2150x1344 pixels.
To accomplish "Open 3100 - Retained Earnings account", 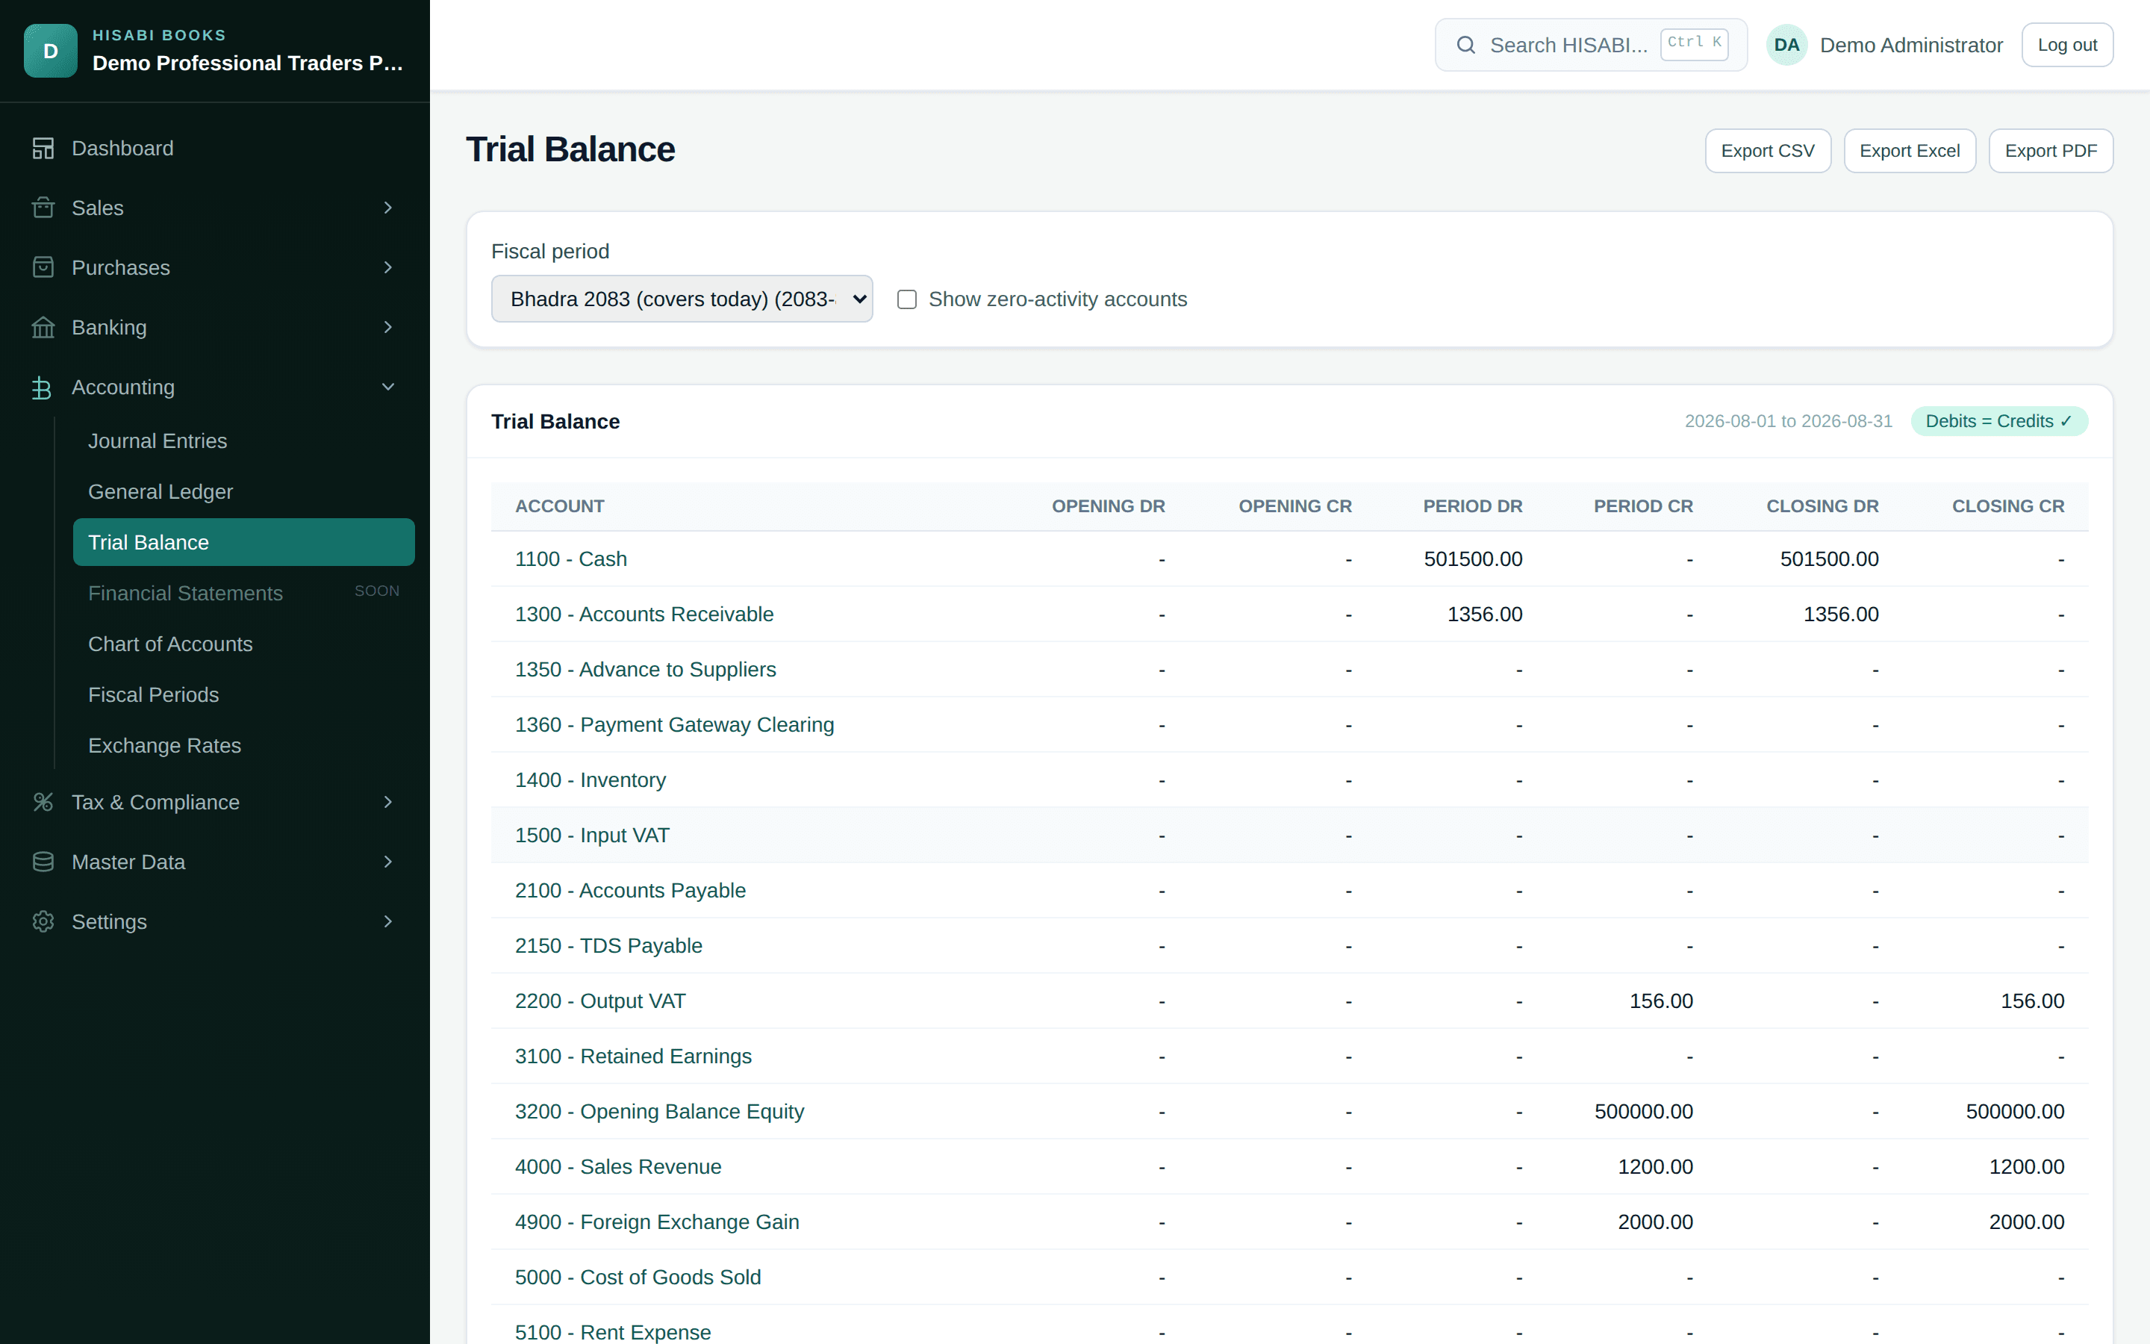I will (x=634, y=1056).
